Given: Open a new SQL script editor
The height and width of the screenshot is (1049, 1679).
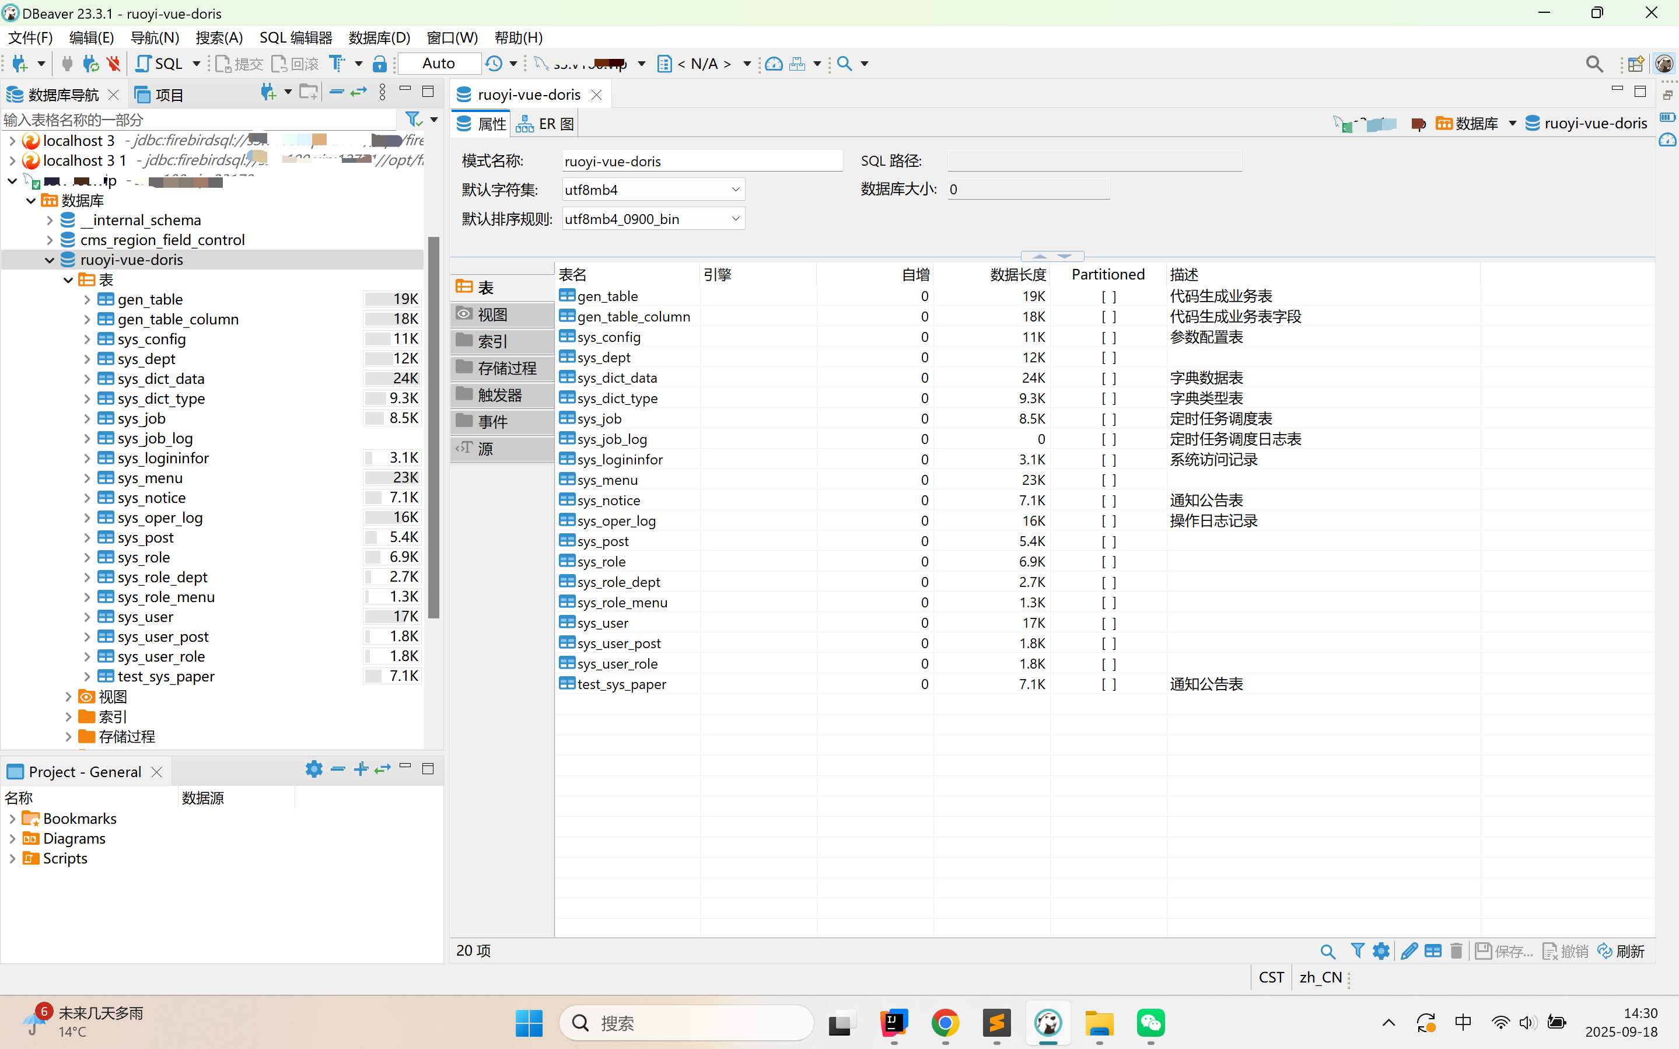Looking at the screenshot, I should click(x=160, y=64).
